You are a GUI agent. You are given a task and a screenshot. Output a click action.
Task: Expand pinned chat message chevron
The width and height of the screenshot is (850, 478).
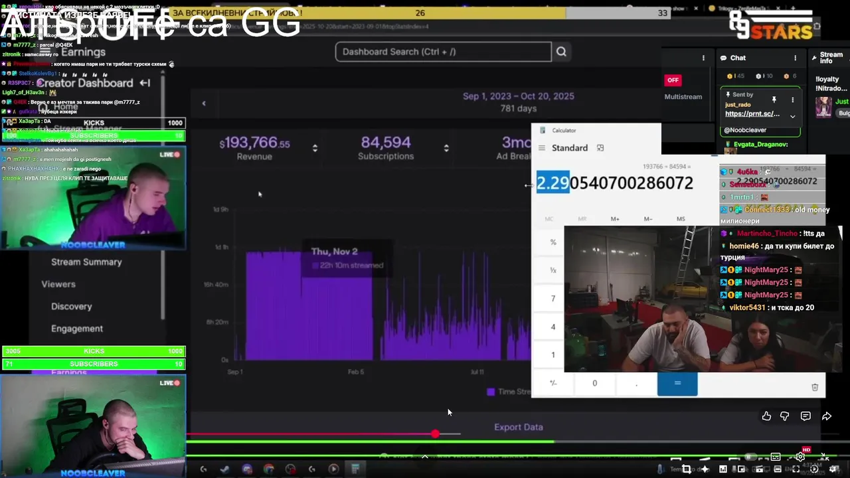tap(792, 116)
